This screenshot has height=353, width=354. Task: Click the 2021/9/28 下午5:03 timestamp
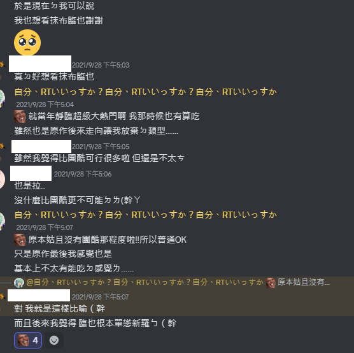click(101, 65)
